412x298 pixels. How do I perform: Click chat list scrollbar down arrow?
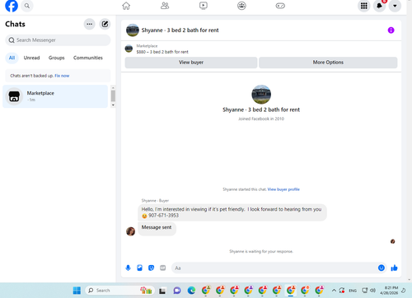[113, 105]
